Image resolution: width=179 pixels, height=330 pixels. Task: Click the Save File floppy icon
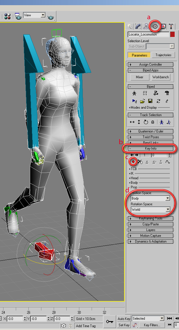150,101
